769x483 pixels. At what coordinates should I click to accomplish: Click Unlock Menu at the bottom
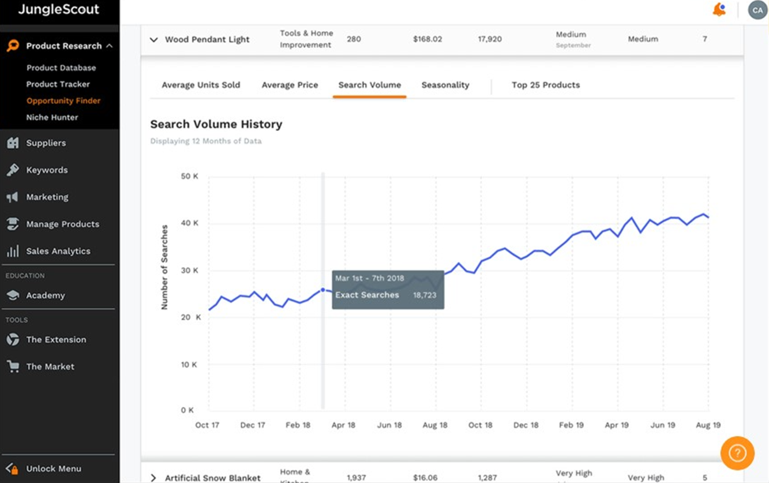(x=54, y=469)
